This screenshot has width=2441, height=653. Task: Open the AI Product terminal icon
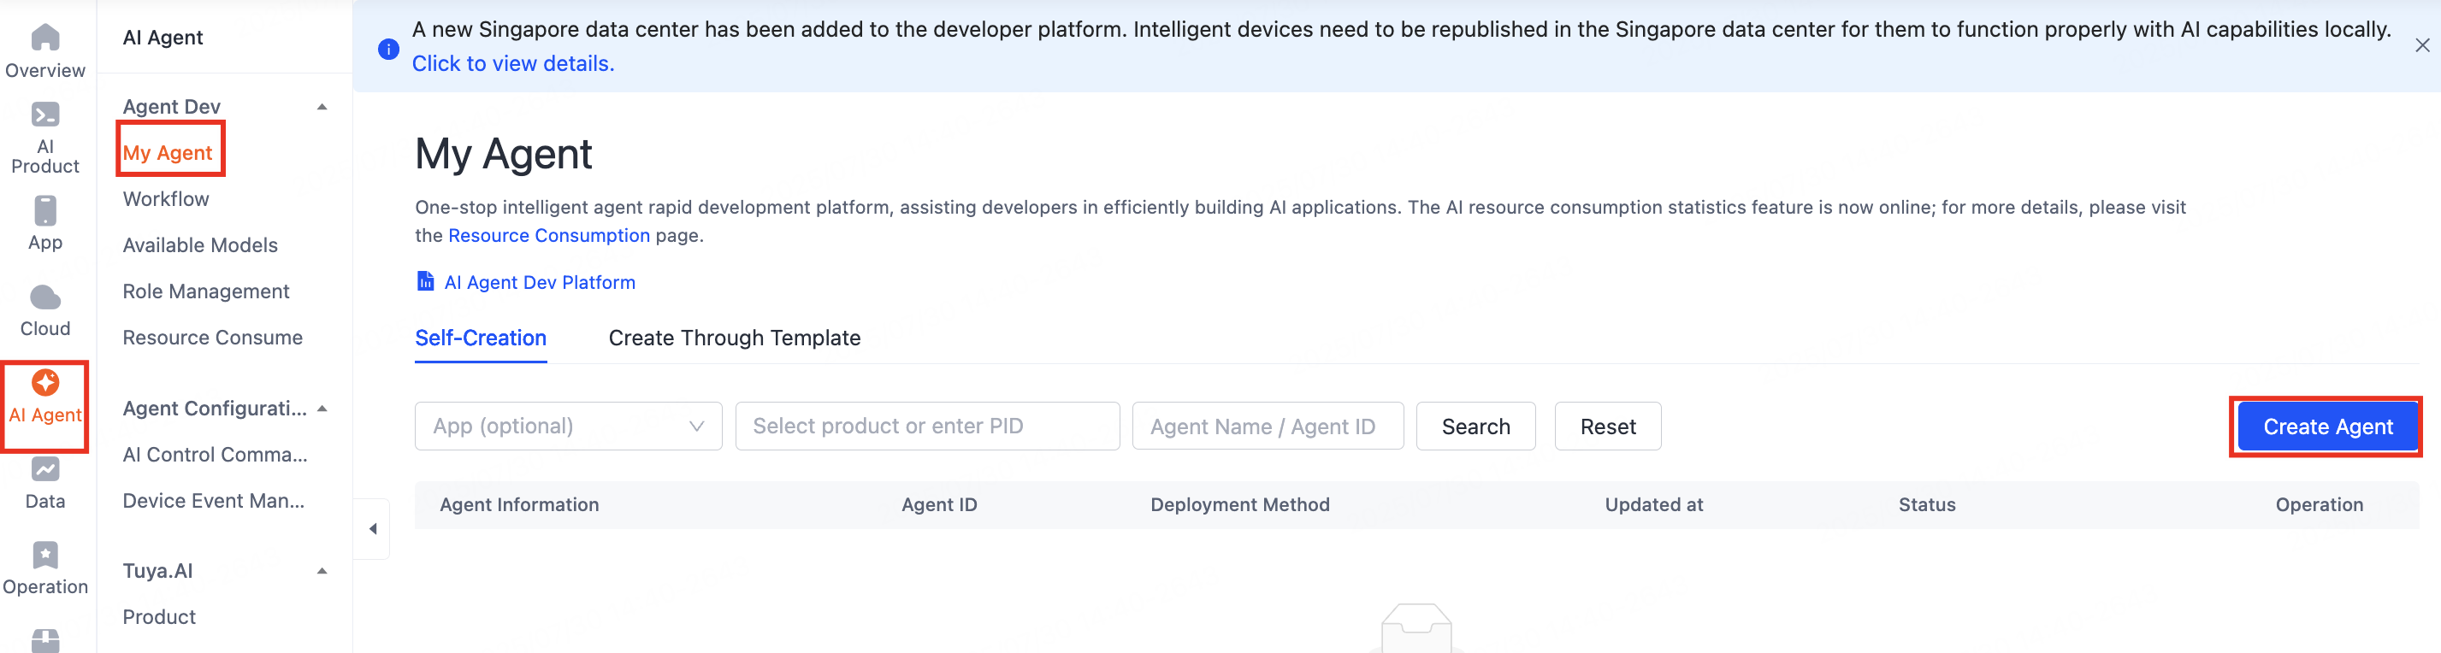coord(44,115)
